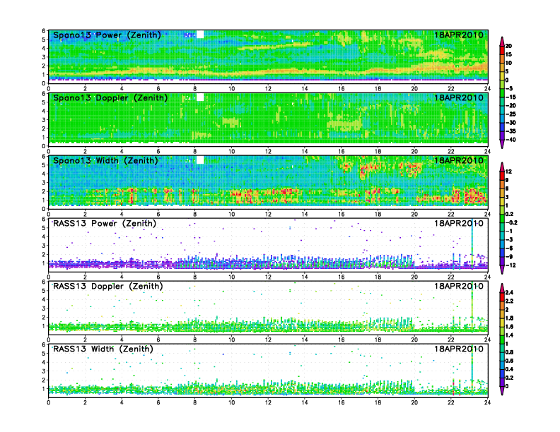This screenshot has height=432, width=560.
Task: Pick the value 20 color on the power colorbar
Action: click(501, 47)
